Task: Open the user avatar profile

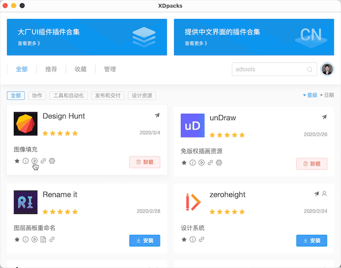Action: coord(327,69)
